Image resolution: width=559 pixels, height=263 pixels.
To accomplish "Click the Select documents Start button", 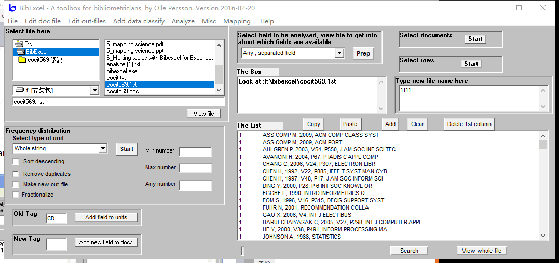I will (475, 39).
